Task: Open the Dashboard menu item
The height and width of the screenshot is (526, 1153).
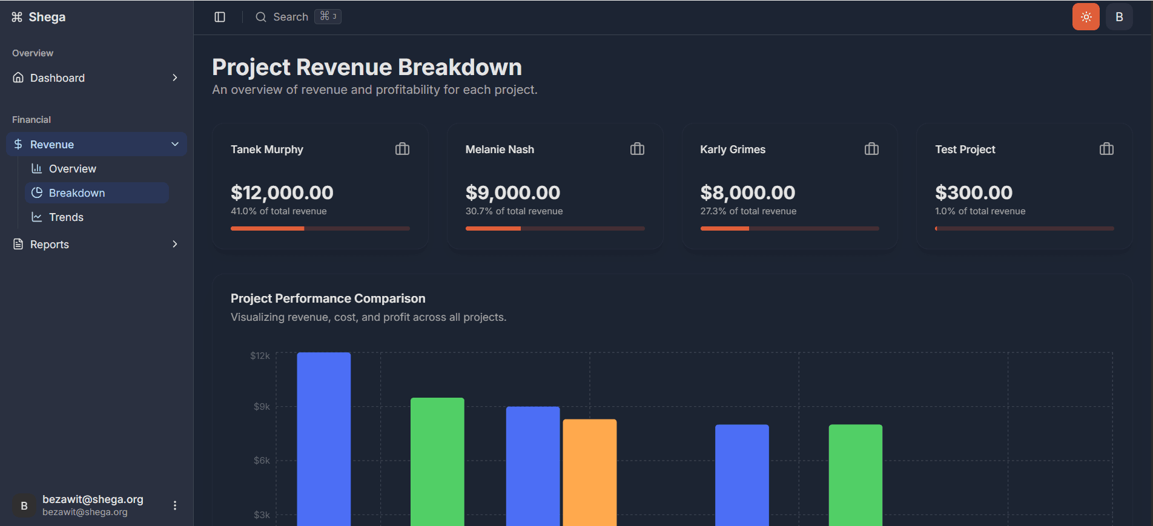Action: pyautogui.click(x=97, y=77)
